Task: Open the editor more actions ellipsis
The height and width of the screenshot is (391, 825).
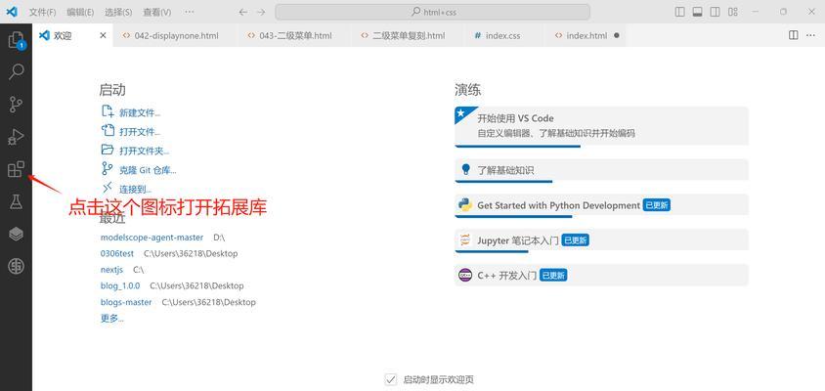Action: 810,35
